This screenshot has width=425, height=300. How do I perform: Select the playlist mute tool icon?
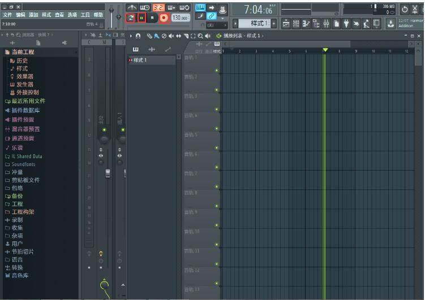coord(171,36)
